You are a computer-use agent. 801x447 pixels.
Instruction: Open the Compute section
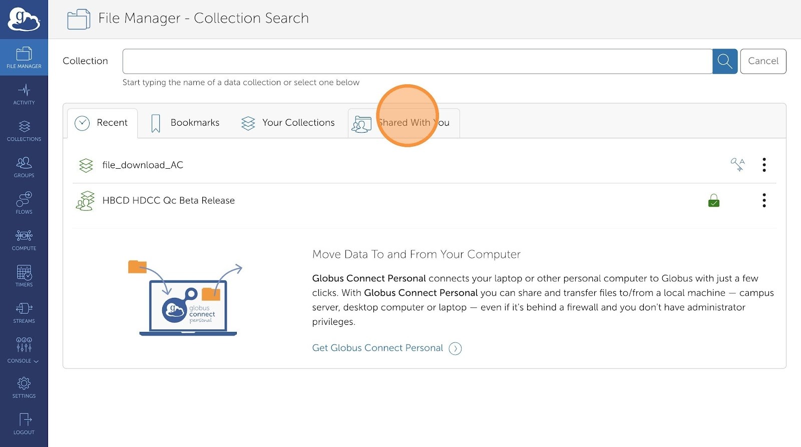click(x=24, y=240)
